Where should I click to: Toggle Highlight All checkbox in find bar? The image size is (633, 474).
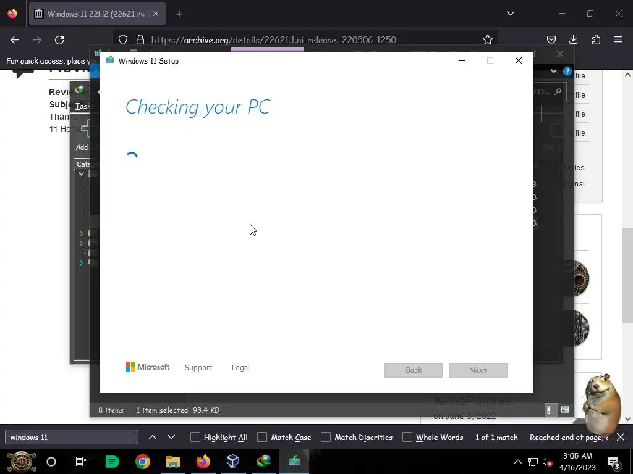click(x=195, y=437)
